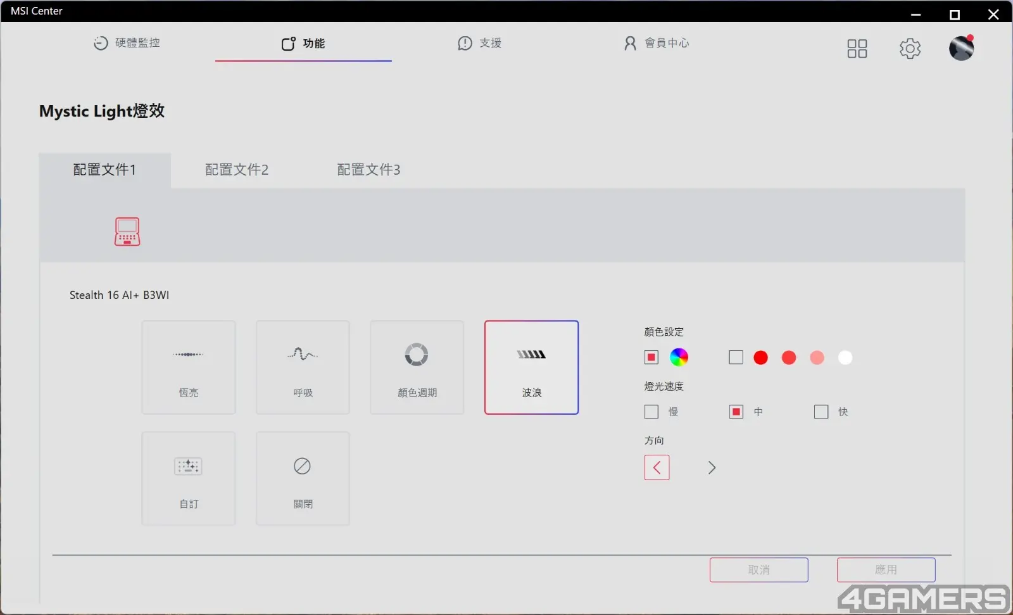1013x615 pixels.
Task: Click the 應用 apply button
Action: (886, 570)
